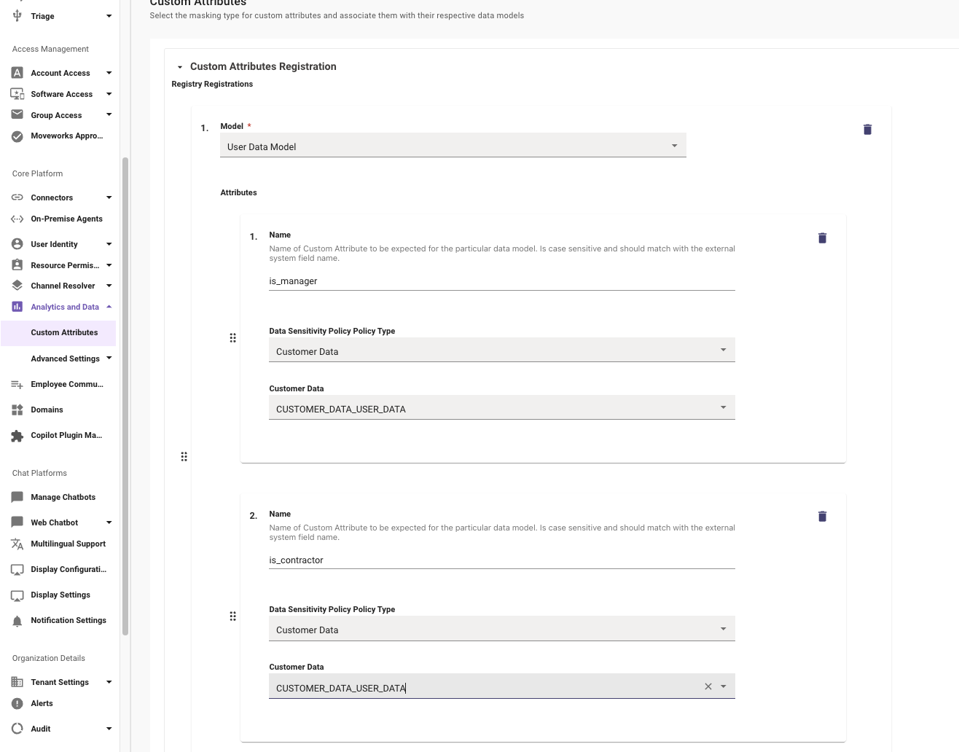Expand the User Identity arrow
This screenshot has height=752, width=959.
click(x=109, y=244)
